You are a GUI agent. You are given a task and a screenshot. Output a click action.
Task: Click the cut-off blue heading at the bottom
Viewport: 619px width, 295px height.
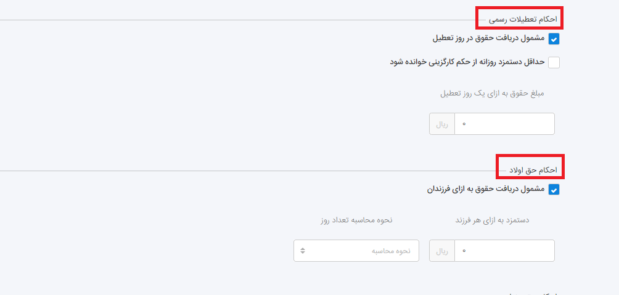[530, 293]
